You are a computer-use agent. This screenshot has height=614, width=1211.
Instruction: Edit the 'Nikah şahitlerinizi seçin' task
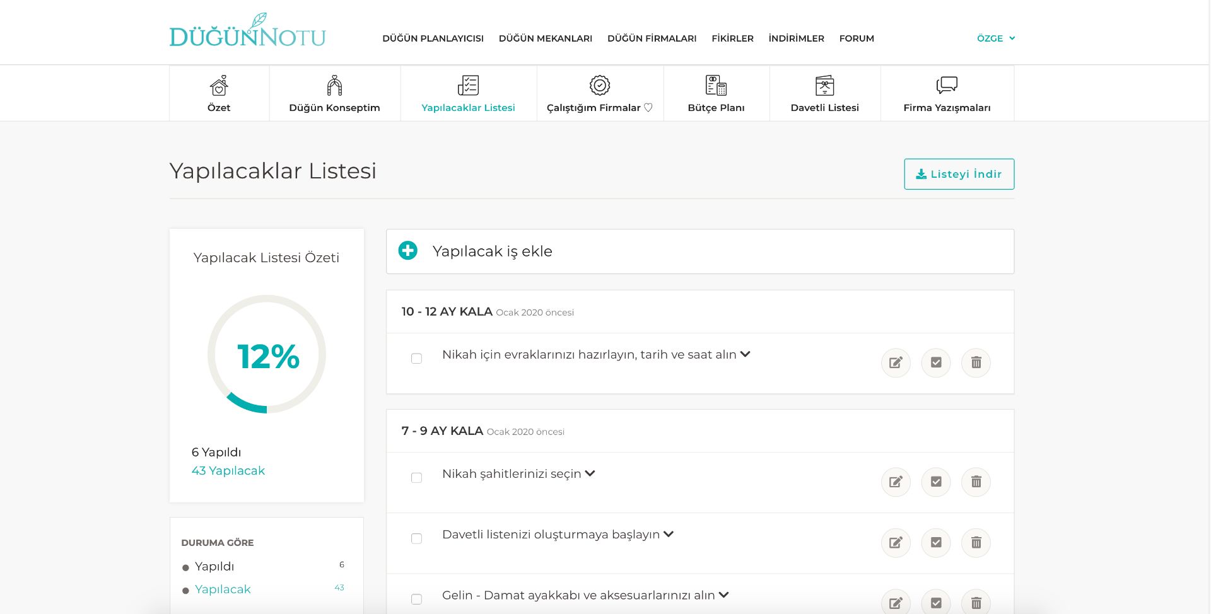[x=896, y=482]
